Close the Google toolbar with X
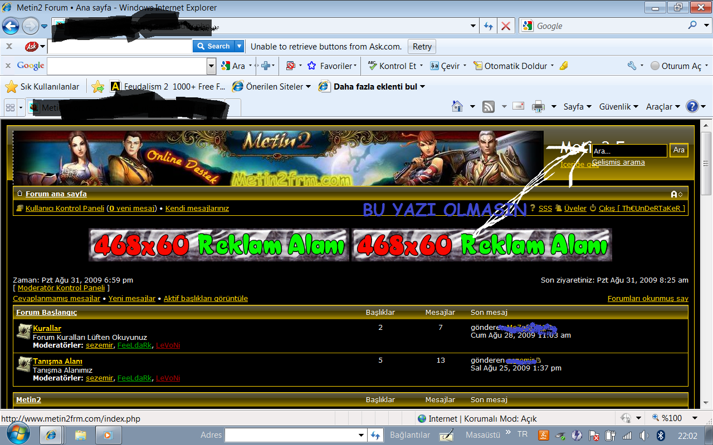This screenshot has height=445, width=713. pos(8,66)
